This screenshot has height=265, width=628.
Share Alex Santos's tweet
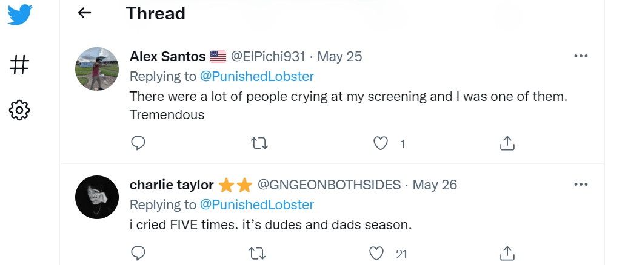(507, 143)
